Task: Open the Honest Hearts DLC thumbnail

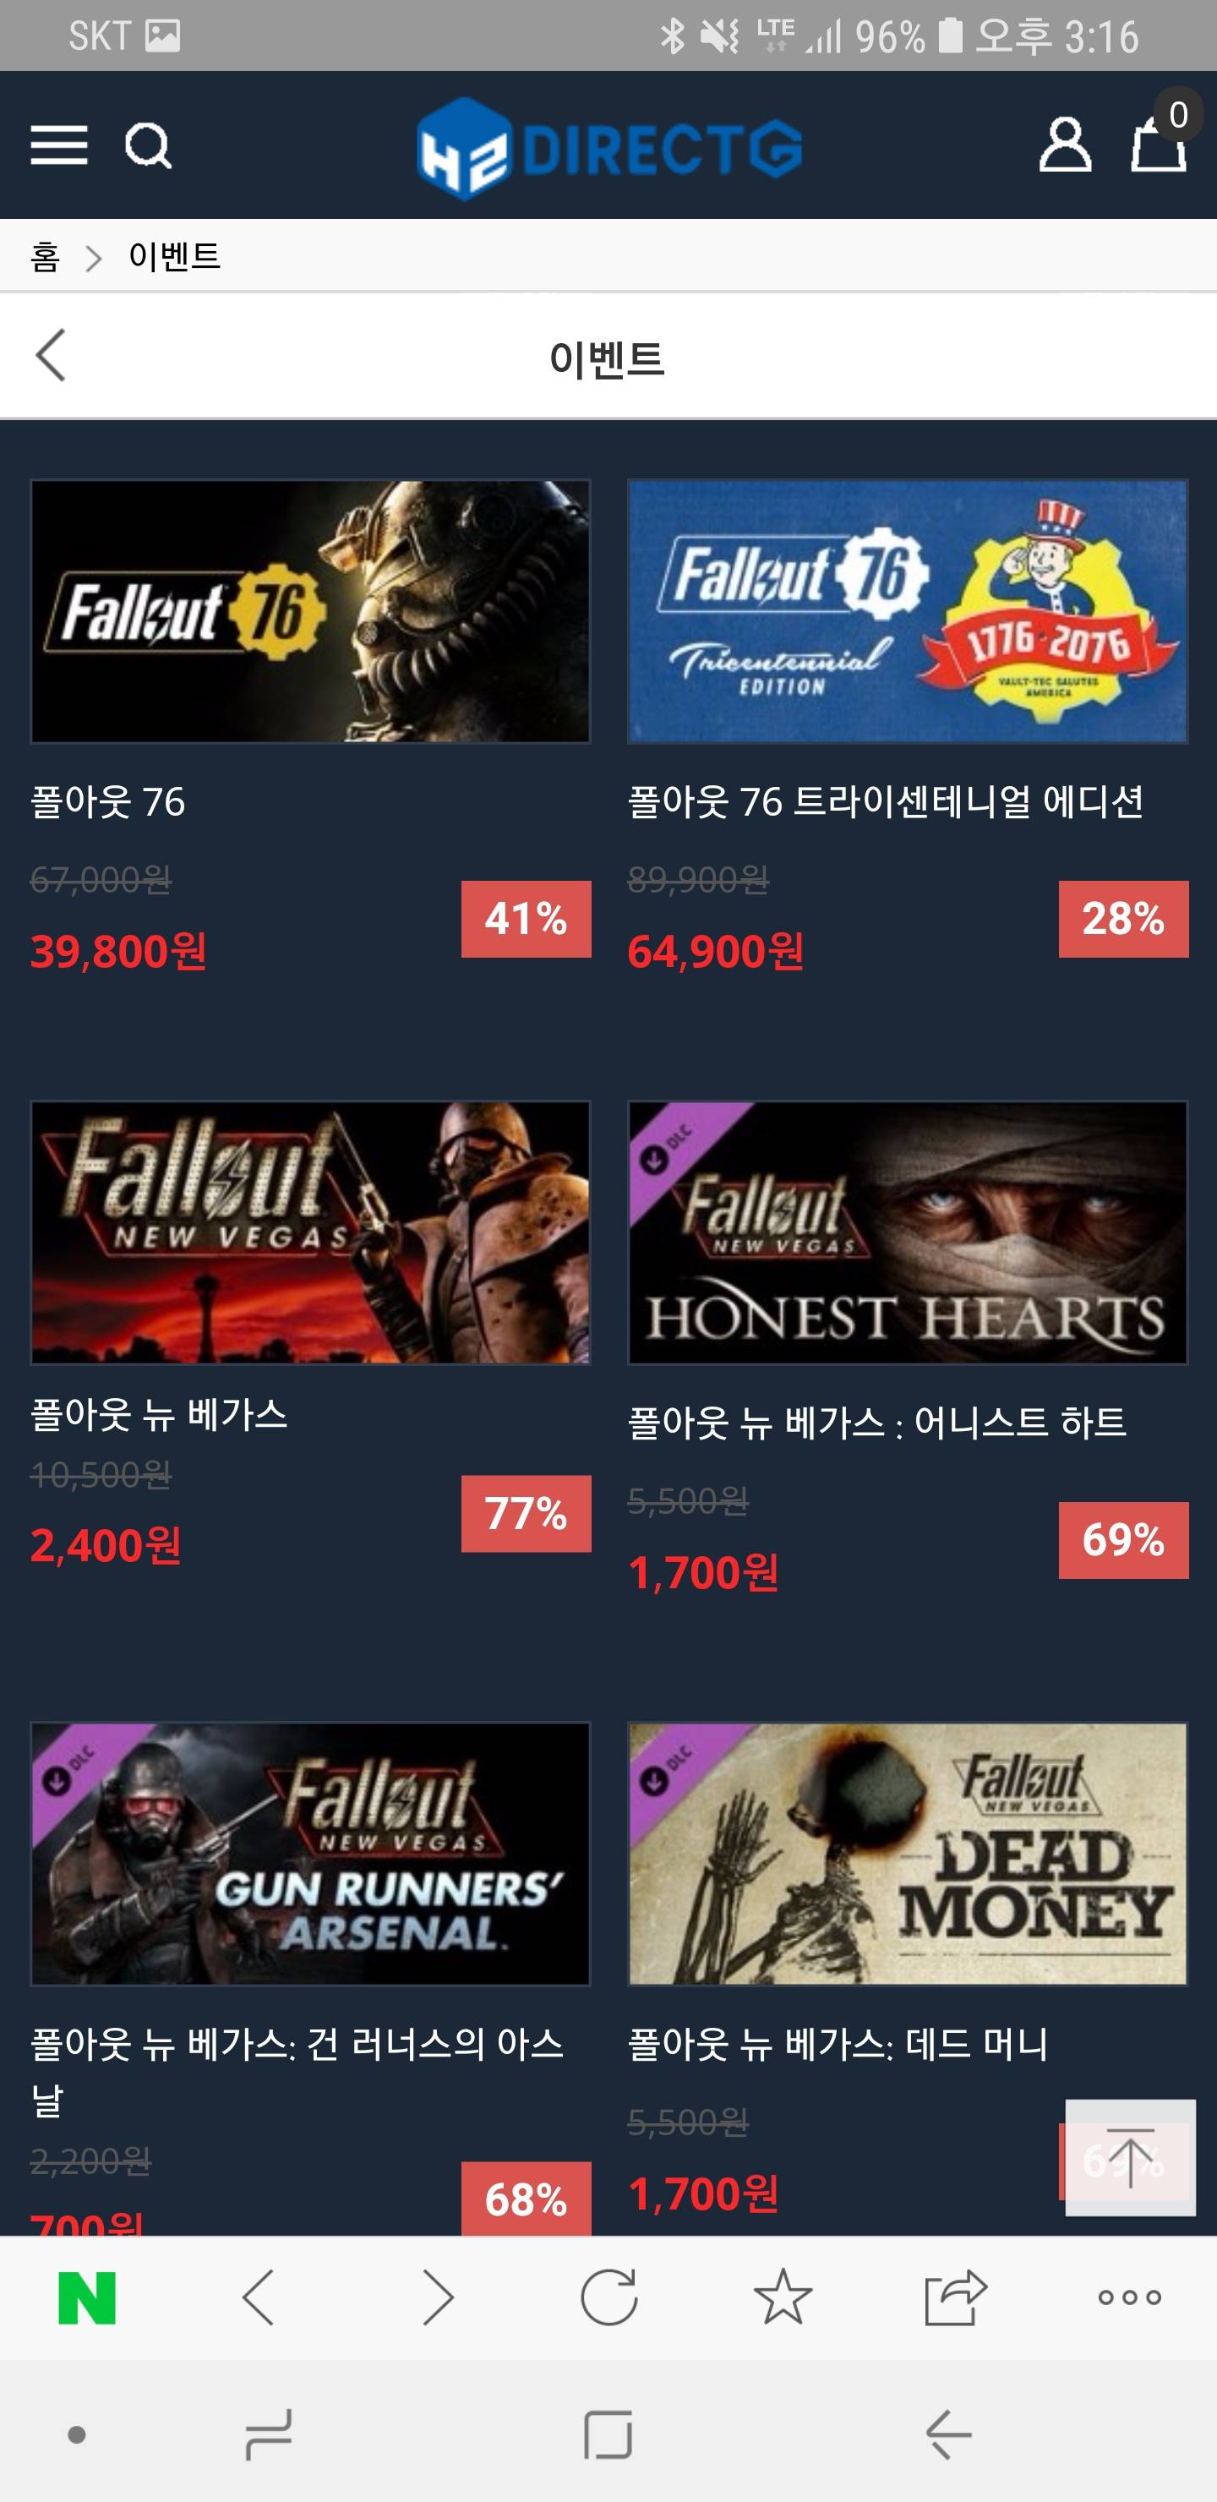Action: [909, 1232]
